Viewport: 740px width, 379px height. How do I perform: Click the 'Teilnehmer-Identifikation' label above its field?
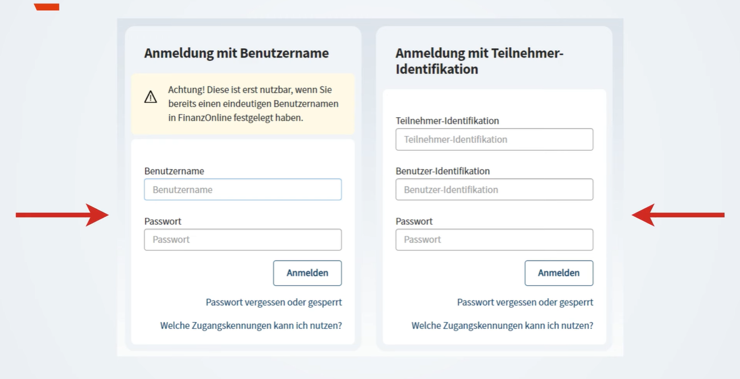(447, 121)
